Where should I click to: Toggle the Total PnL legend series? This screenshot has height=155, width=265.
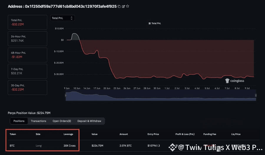[155, 23]
